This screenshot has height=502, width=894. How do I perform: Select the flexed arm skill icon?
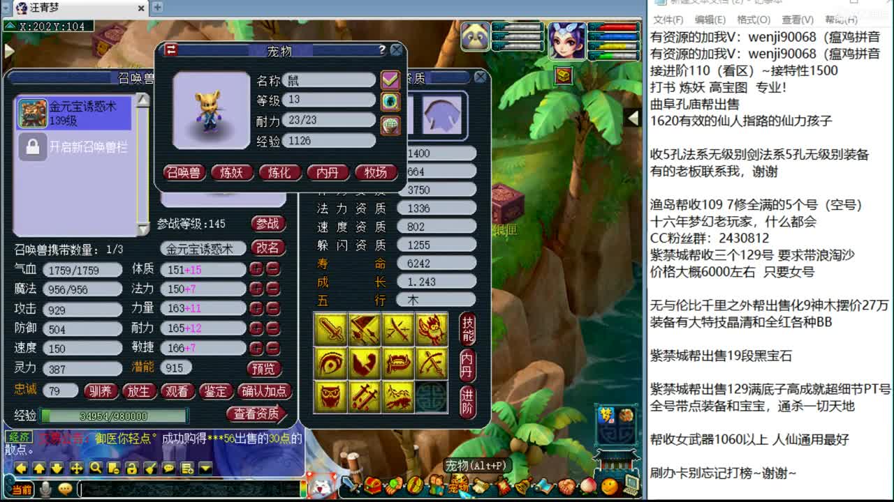(x=365, y=363)
